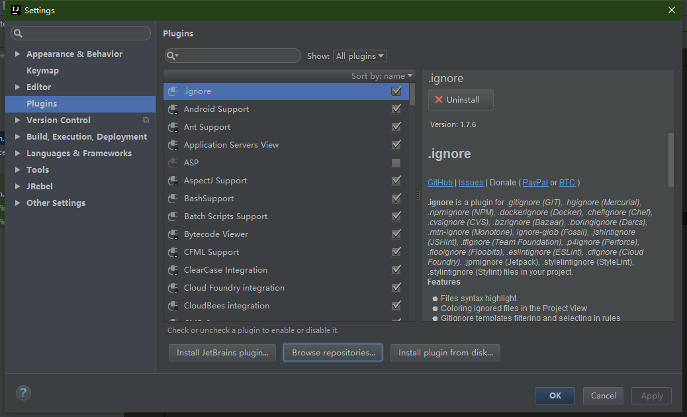The image size is (687, 417).
Task: Click the Cancel button
Action: point(603,396)
